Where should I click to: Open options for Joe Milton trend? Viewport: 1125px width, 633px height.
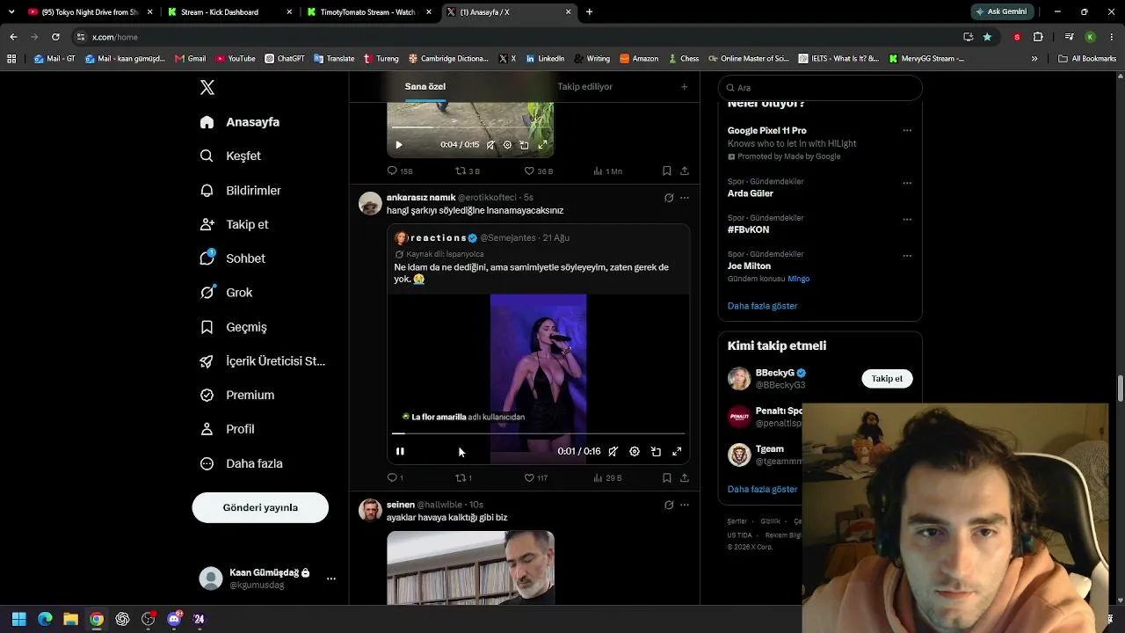907,256
